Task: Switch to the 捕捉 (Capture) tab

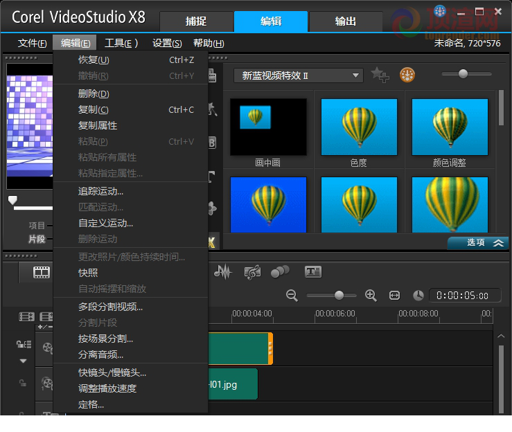Action: pos(196,21)
